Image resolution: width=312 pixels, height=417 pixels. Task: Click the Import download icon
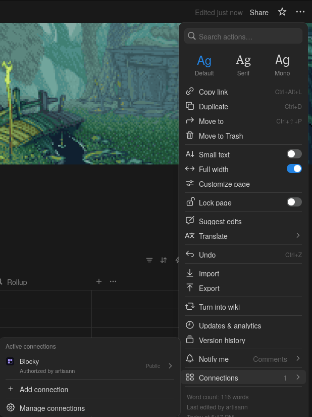tap(190, 273)
